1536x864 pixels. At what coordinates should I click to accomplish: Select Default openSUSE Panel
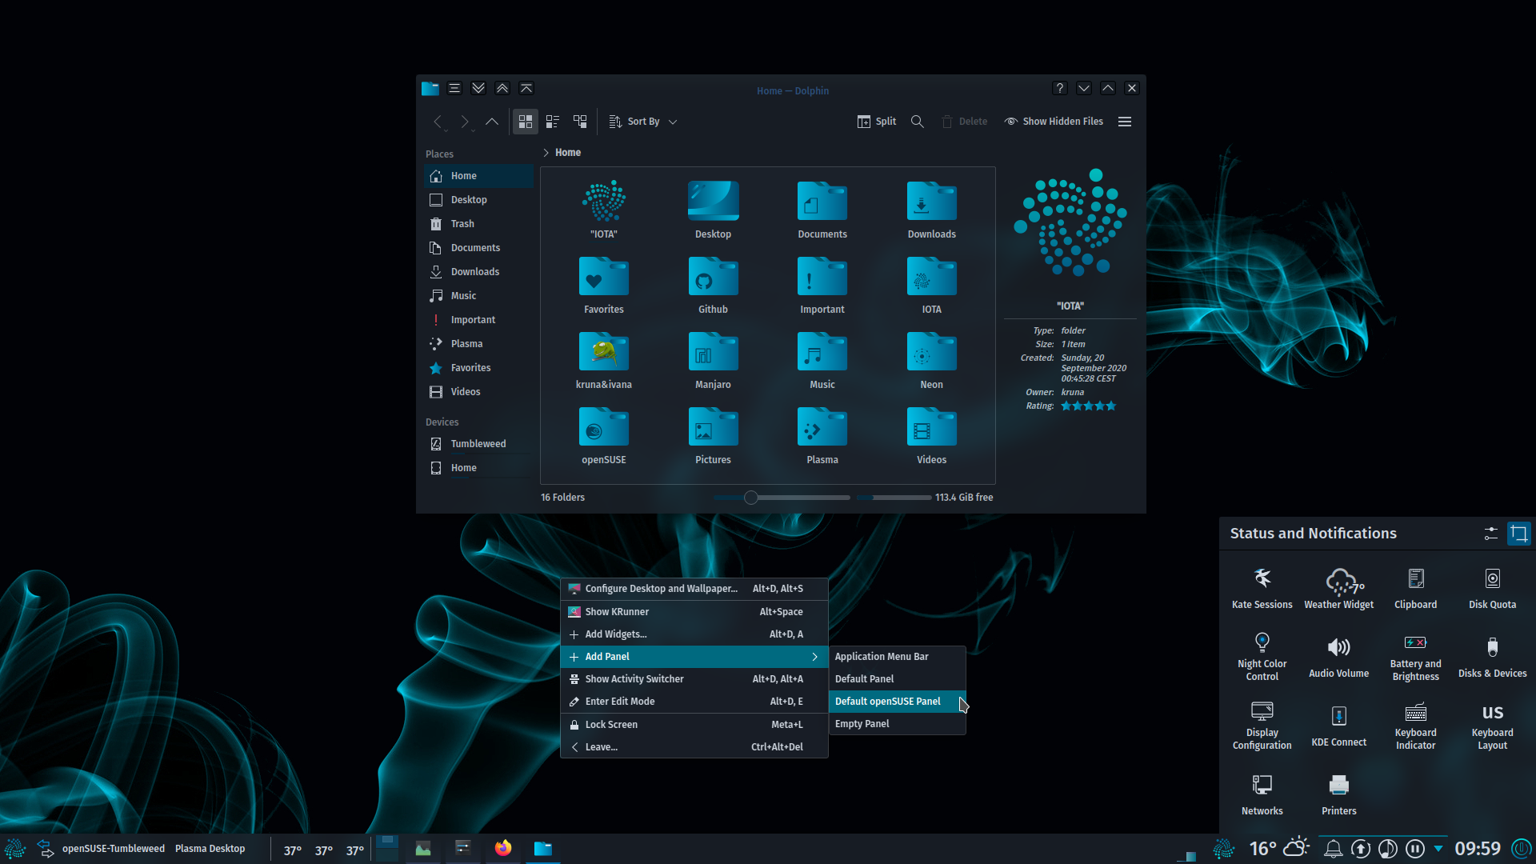897,702
